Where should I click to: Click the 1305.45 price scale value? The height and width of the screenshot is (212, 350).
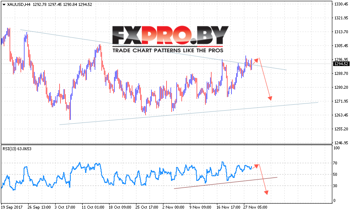click(341, 46)
